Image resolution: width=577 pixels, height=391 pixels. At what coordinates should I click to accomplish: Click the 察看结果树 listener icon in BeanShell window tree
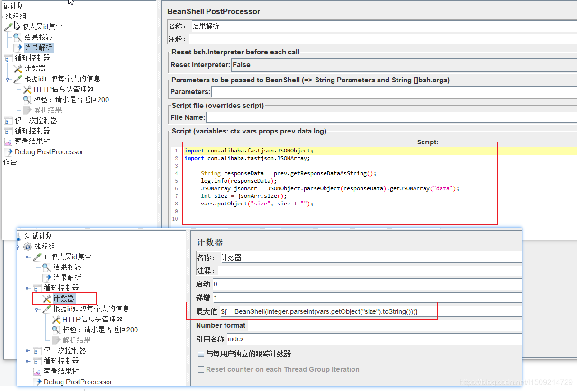[9, 142]
